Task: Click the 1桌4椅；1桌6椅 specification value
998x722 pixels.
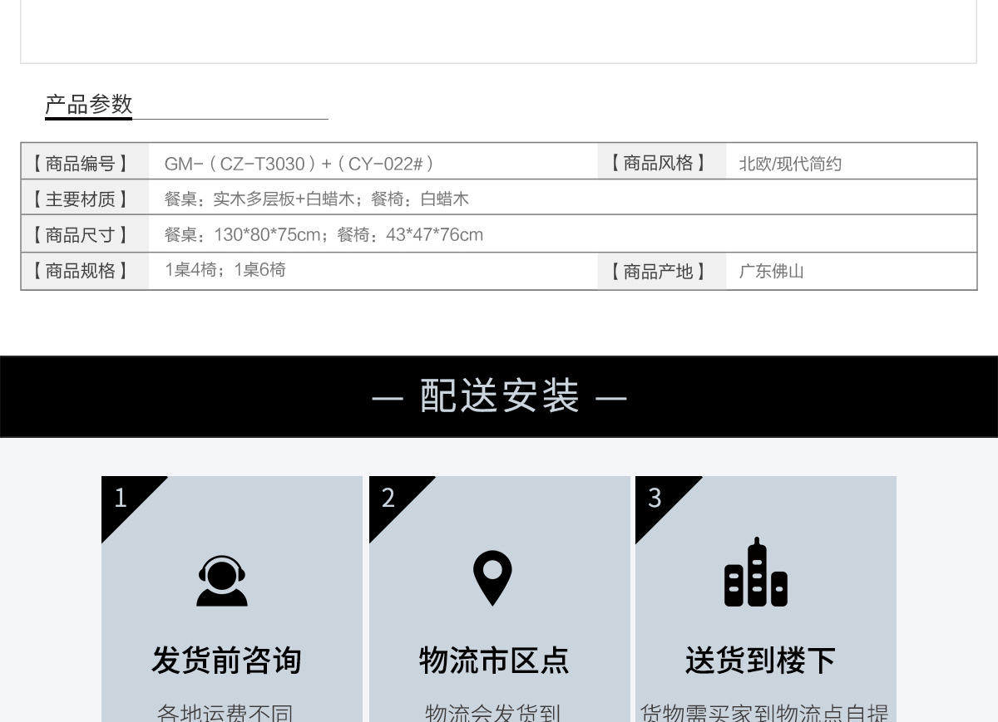Action: (225, 270)
